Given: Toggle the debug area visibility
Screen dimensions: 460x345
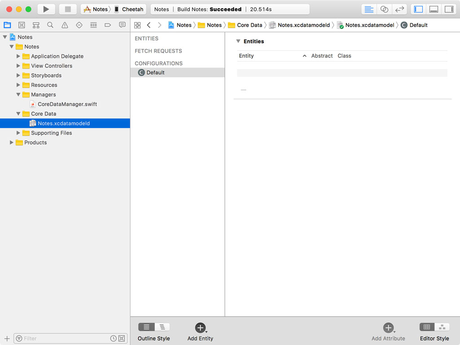Looking at the screenshot, I should click(x=433, y=9).
